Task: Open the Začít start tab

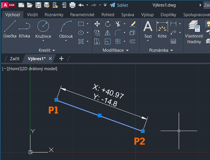Action: tap(15, 58)
